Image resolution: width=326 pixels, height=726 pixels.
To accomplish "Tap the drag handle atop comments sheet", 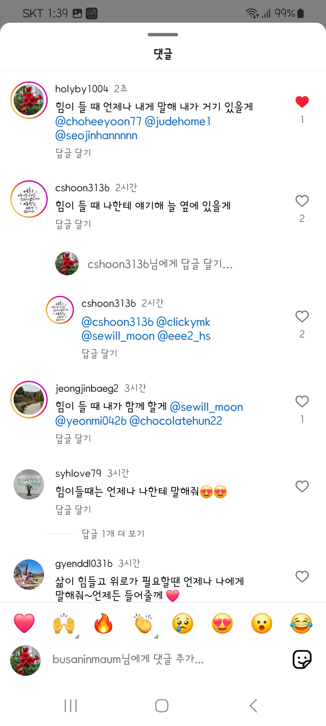I will 163,34.
